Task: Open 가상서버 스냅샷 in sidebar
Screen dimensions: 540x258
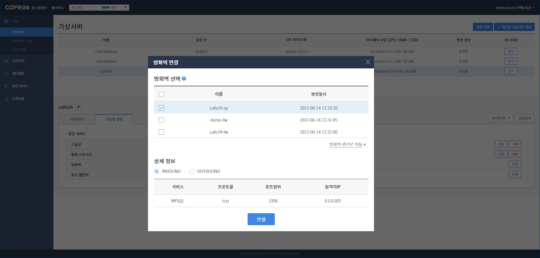Action: [22, 41]
